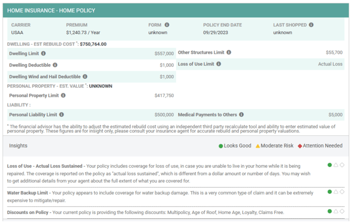Open the Dwelling Limit info tooltip icon

pyautogui.click(x=44, y=54)
